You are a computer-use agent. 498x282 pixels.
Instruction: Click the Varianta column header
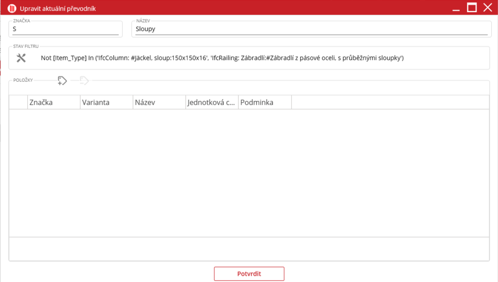(106, 102)
